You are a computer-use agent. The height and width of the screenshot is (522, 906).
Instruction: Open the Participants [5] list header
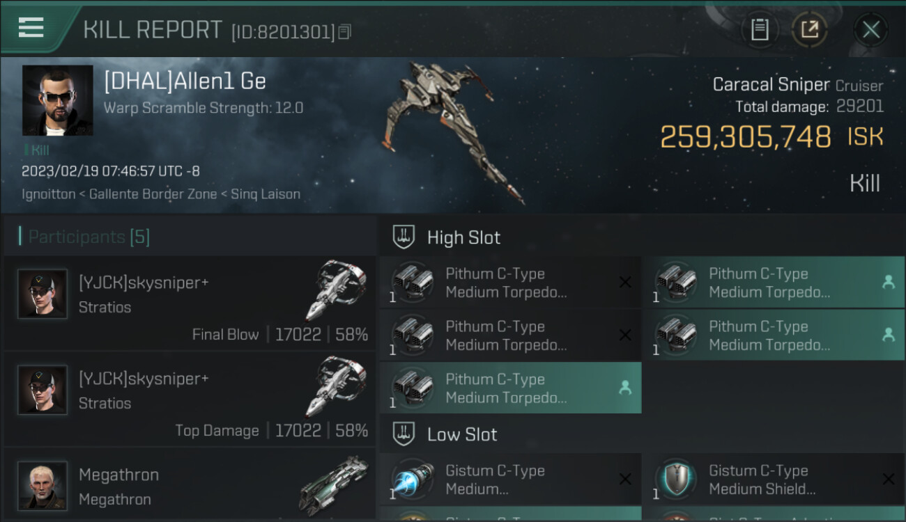point(89,237)
